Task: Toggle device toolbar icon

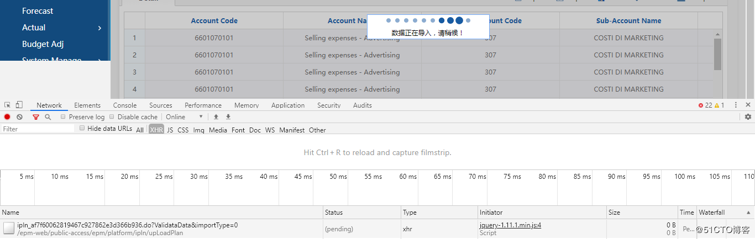Action: coord(19,105)
